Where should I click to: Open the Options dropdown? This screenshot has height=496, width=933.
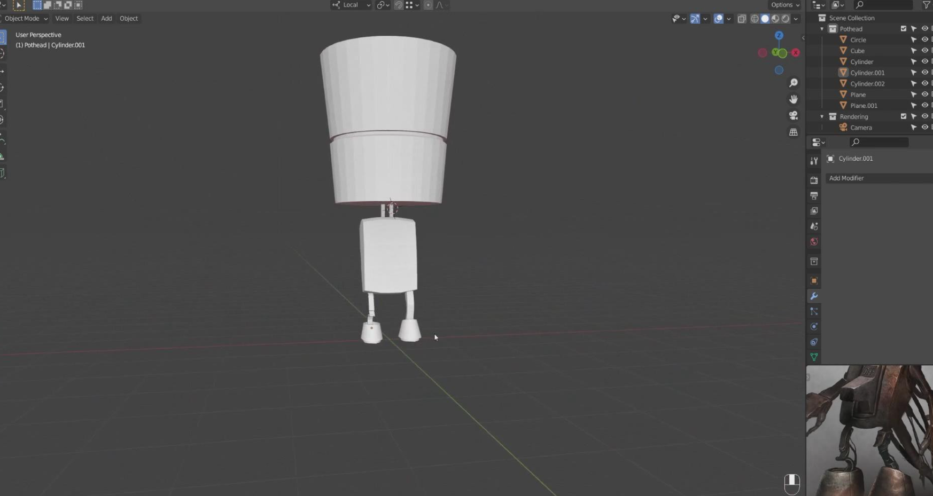[785, 5]
